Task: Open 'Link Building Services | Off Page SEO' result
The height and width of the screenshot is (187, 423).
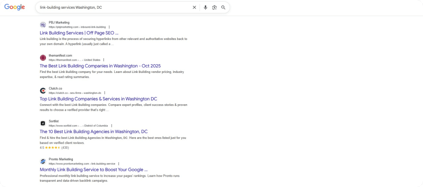Action: click(x=79, y=33)
